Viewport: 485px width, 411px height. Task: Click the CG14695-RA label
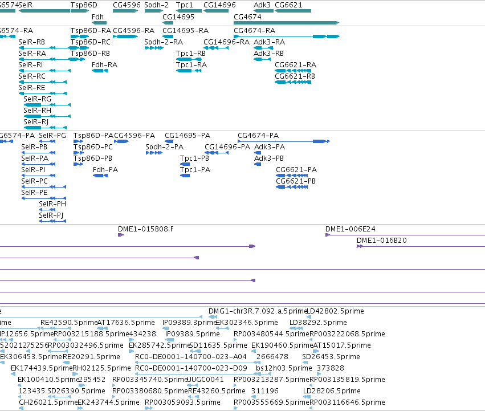pyautogui.click(x=186, y=31)
